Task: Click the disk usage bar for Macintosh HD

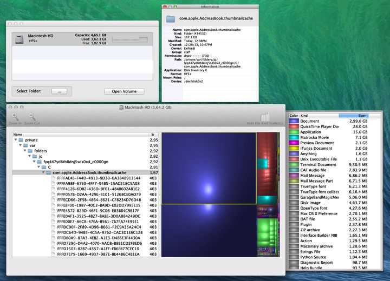Action: pos(130,39)
